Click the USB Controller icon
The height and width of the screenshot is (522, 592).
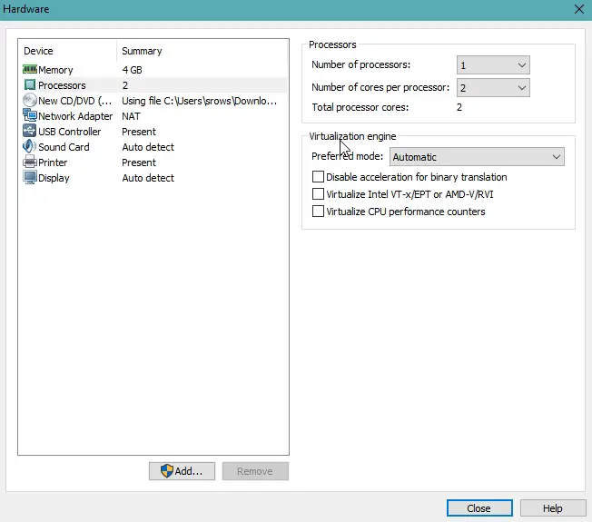pos(29,131)
